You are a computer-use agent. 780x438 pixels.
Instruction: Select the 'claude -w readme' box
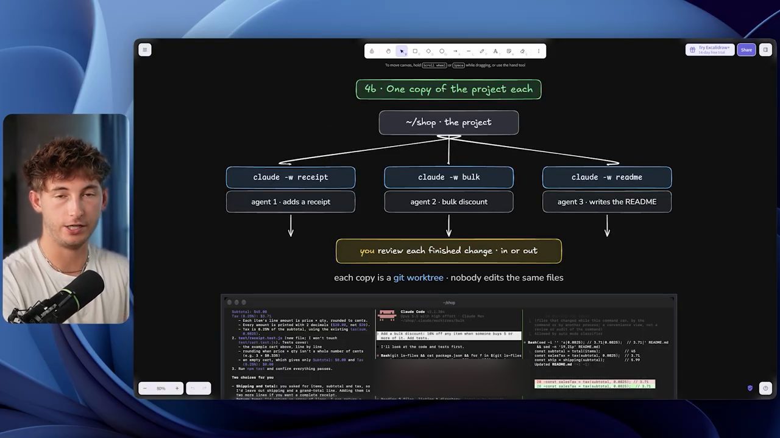tap(607, 177)
